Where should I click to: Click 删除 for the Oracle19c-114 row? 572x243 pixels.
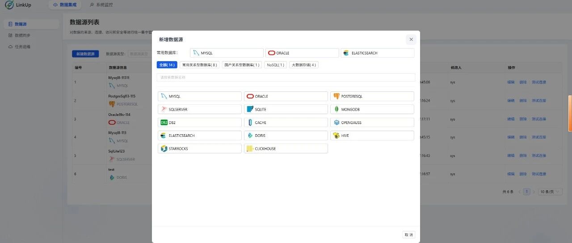[523, 119]
